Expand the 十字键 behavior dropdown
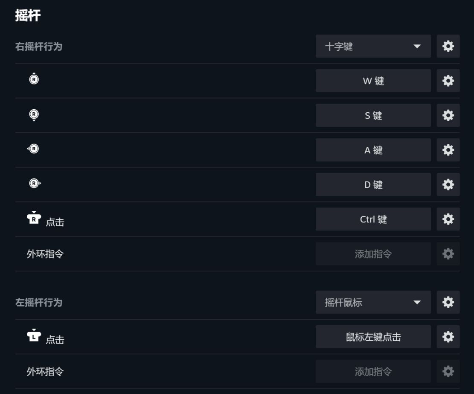474x394 pixels. coord(373,46)
